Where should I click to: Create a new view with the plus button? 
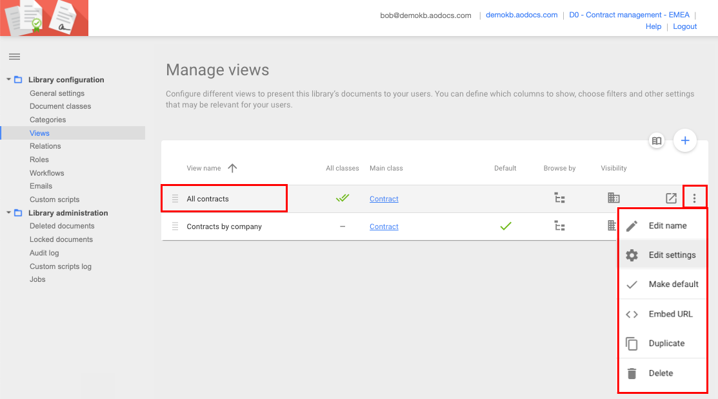point(684,140)
